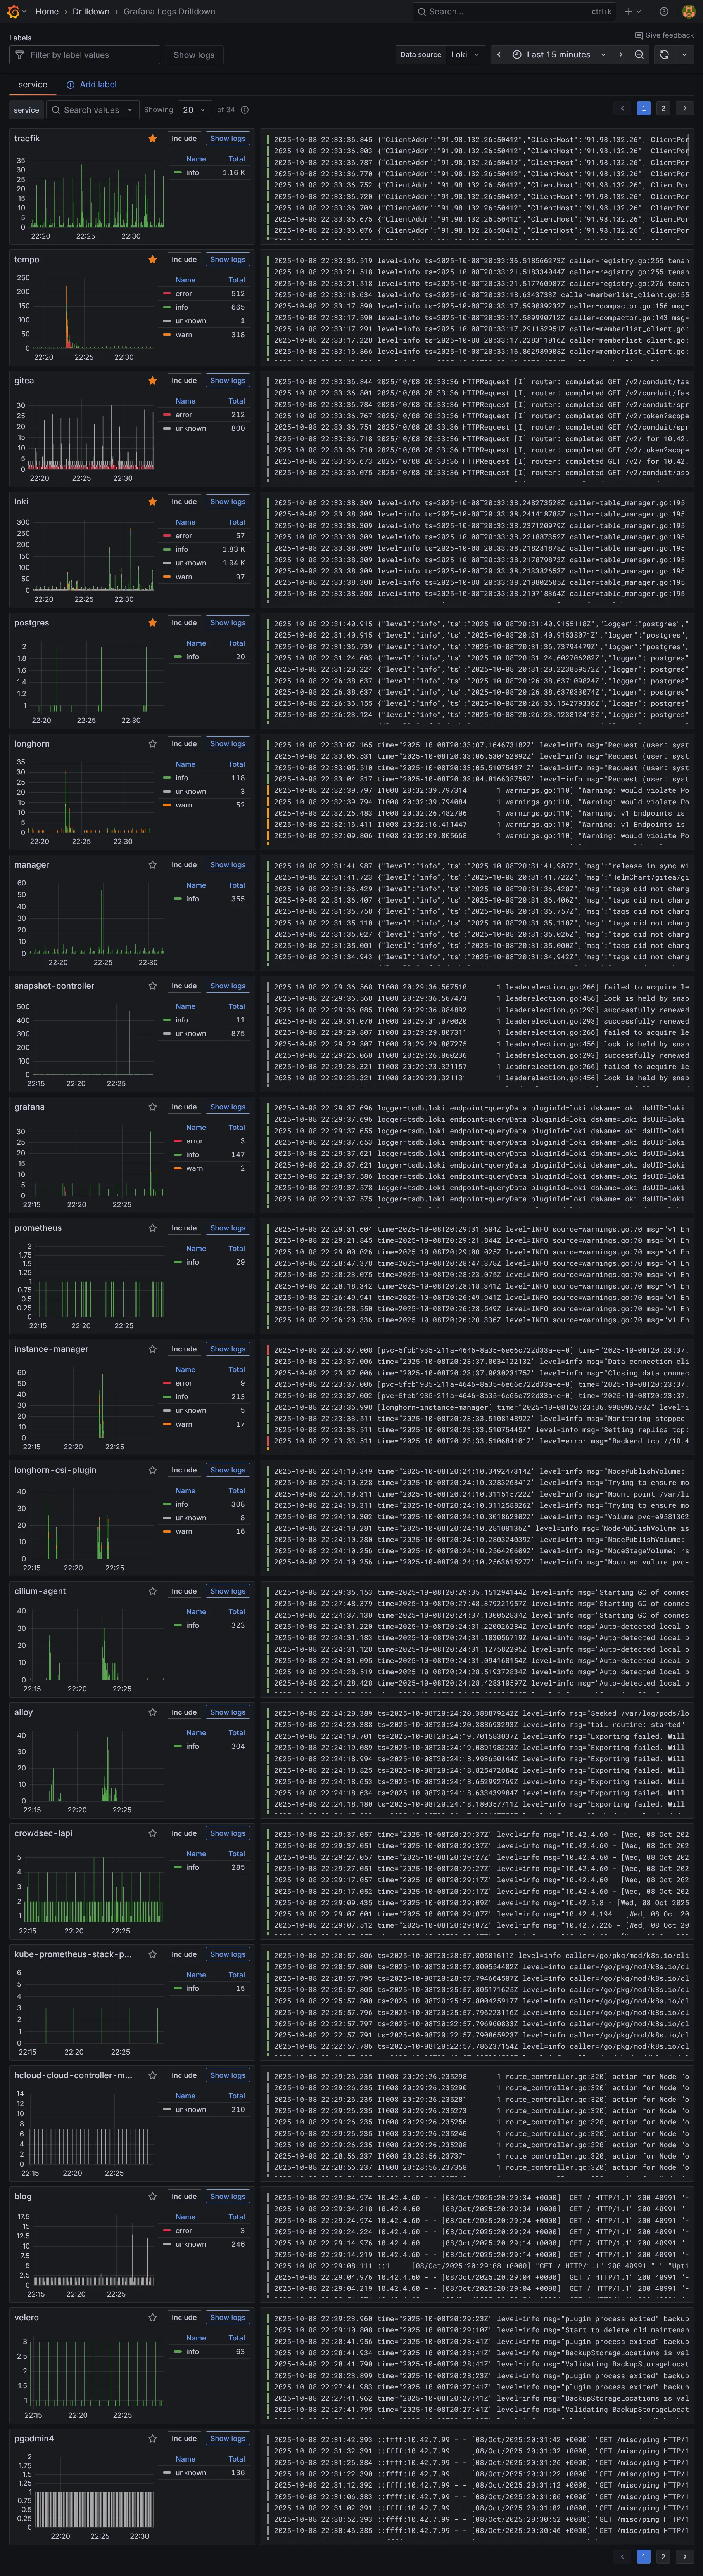Screen dimensions: 703x2576
Task: Unfavorite the traefik service star
Action: click(152, 139)
